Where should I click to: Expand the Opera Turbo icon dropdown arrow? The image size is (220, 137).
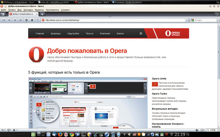17,130
